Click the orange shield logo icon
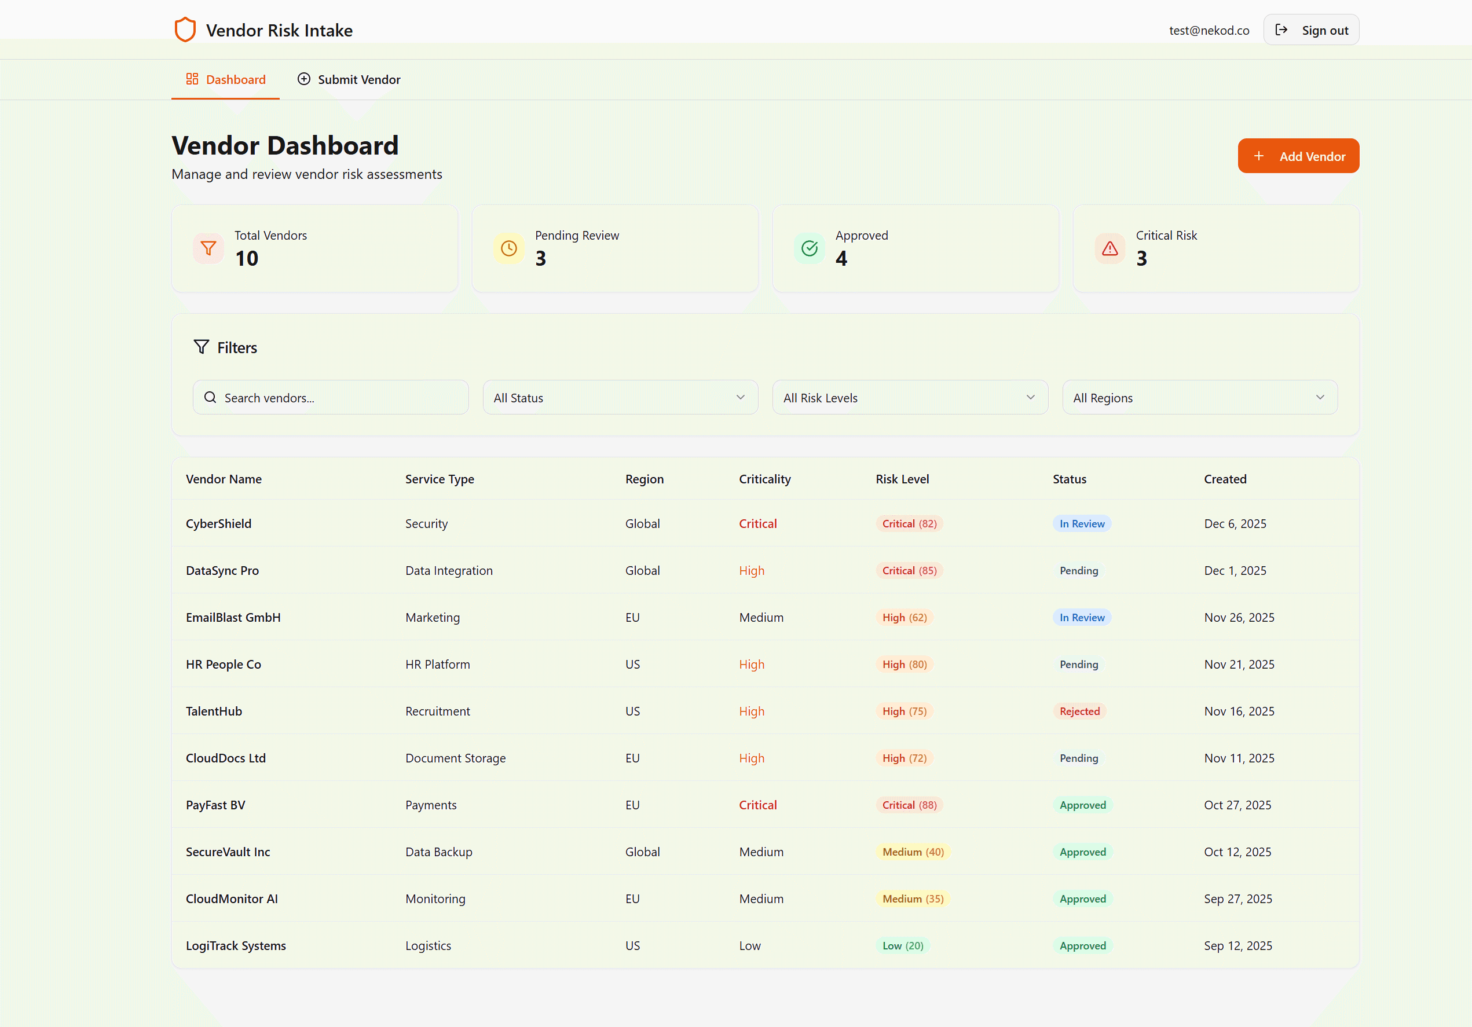This screenshot has height=1027, width=1472. tap(185, 30)
